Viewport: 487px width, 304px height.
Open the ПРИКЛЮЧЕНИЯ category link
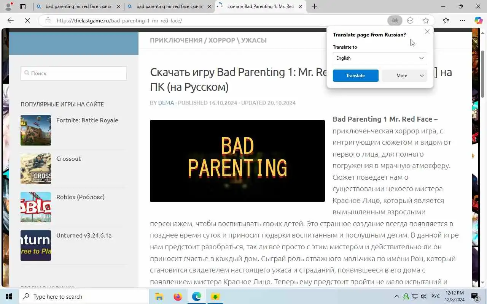coord(176,40)
